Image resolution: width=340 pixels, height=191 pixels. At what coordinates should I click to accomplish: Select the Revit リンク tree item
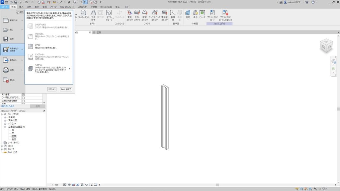[x=12, y=152]
